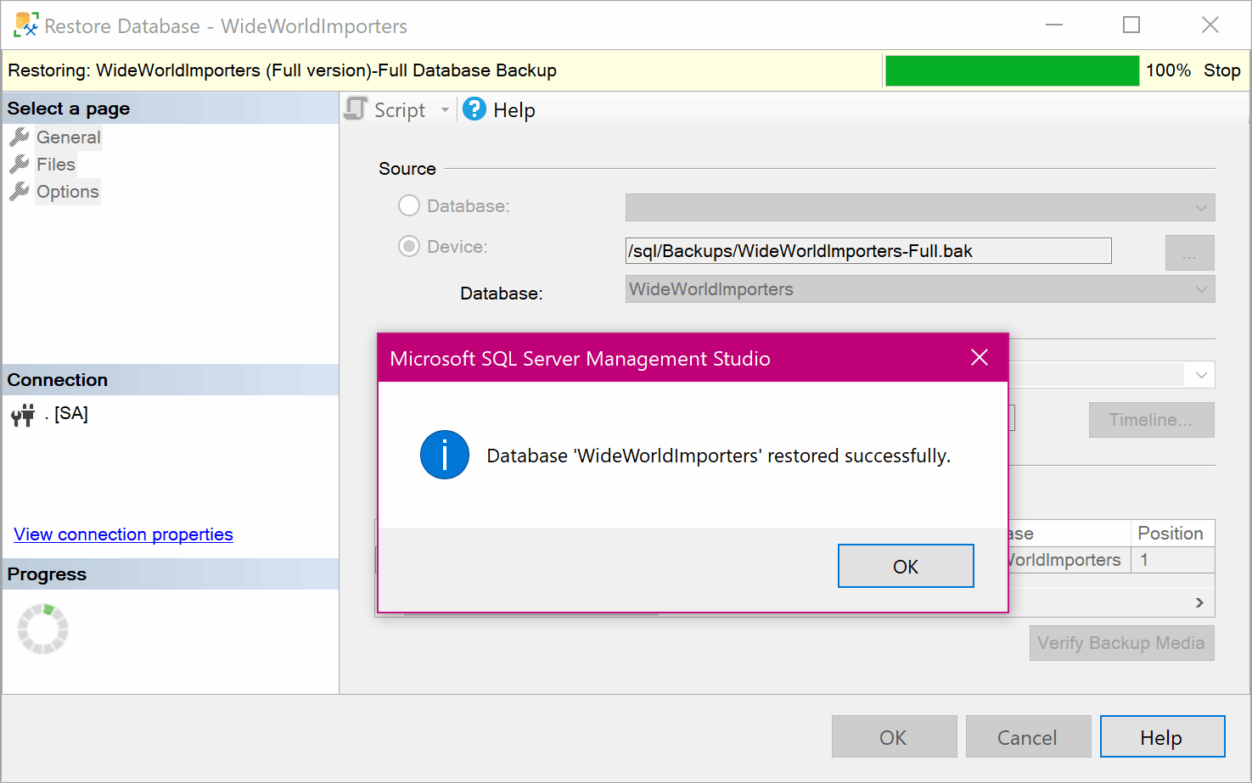1252x783 pixels.
Task: Click the Script toolbar icon
Action: (x=354, y=109)
